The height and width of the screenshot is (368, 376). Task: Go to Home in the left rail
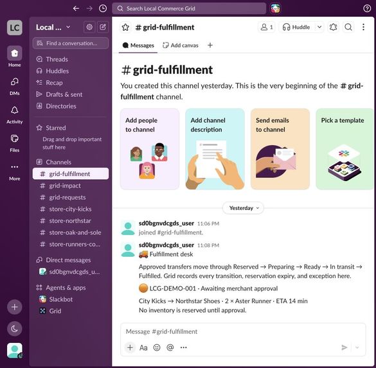click(x=15, y=57)
